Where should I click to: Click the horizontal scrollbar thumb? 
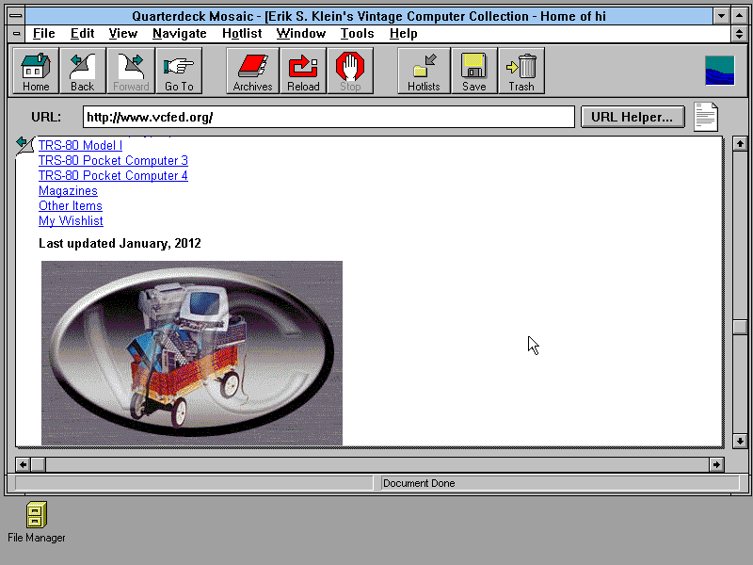[39, 464]
